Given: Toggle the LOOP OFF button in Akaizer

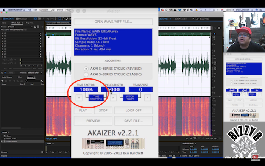Looking at the screenshot, I should [x=133, y=110].
